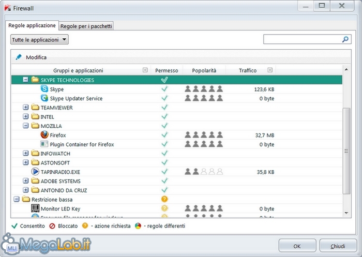Click the INTEL folder icon
The image size is (362, 257).
pos(35,116)
